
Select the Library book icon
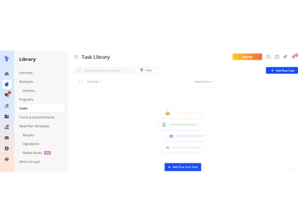(x=7, y=84)
